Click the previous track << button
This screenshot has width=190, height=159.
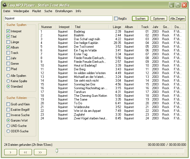click(25, 152)
